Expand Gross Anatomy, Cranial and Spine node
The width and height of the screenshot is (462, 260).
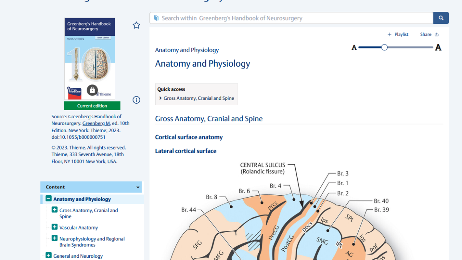(54, 210)
